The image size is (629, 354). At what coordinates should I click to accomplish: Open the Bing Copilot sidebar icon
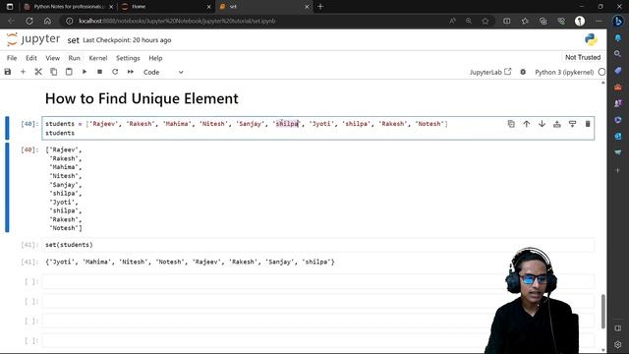[x=618, y=21]
